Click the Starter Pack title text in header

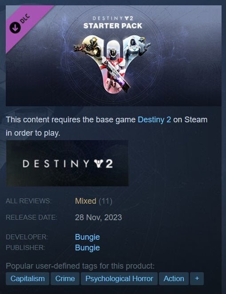113,26
